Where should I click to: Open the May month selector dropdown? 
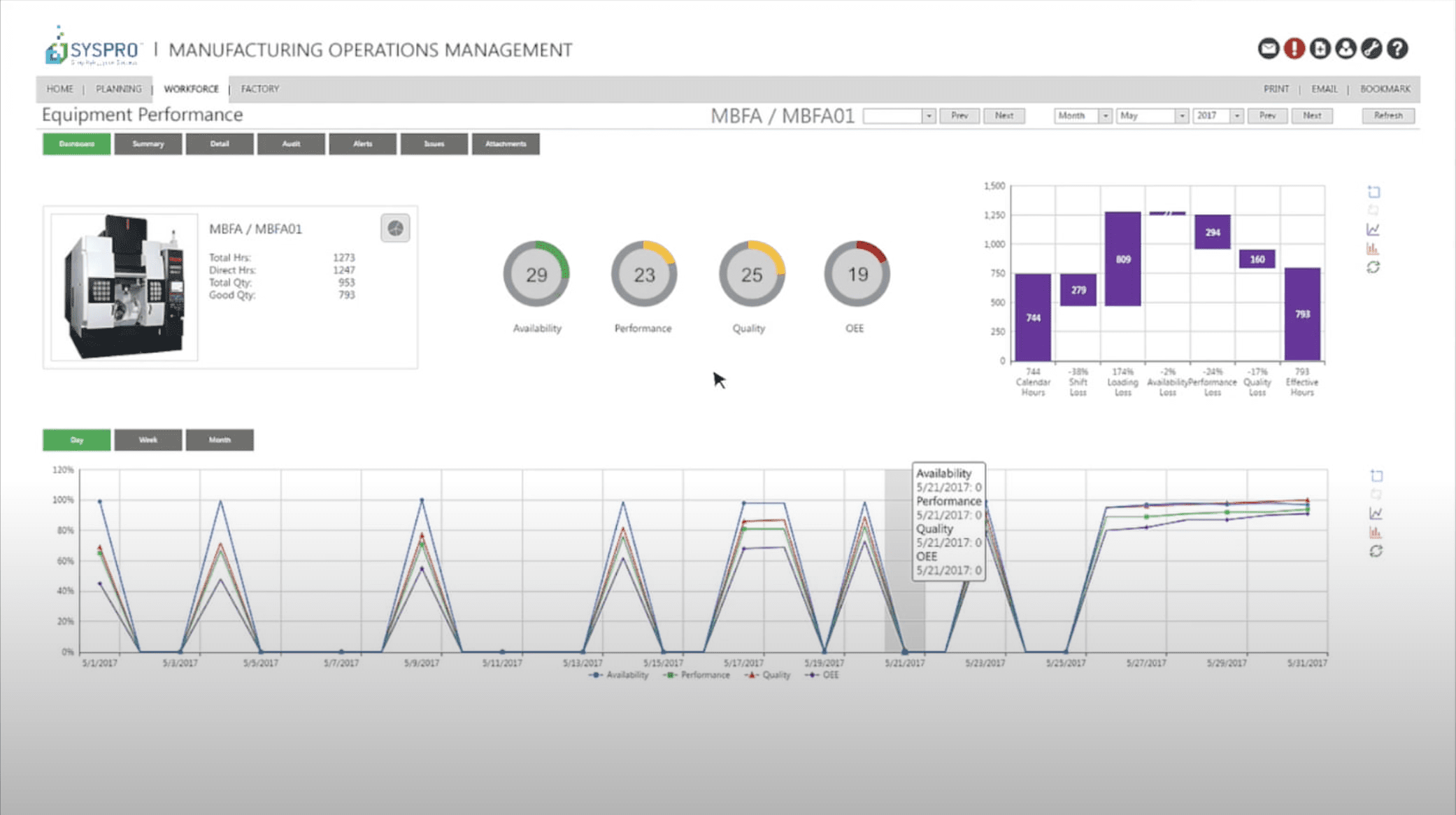tap(1182, 115)
